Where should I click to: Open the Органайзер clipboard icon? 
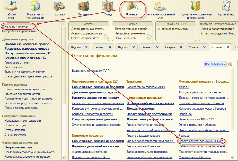click(226, 6)
